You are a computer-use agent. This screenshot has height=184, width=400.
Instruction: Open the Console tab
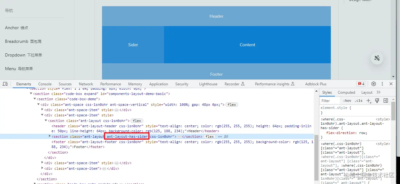click(x=45, y=84)
